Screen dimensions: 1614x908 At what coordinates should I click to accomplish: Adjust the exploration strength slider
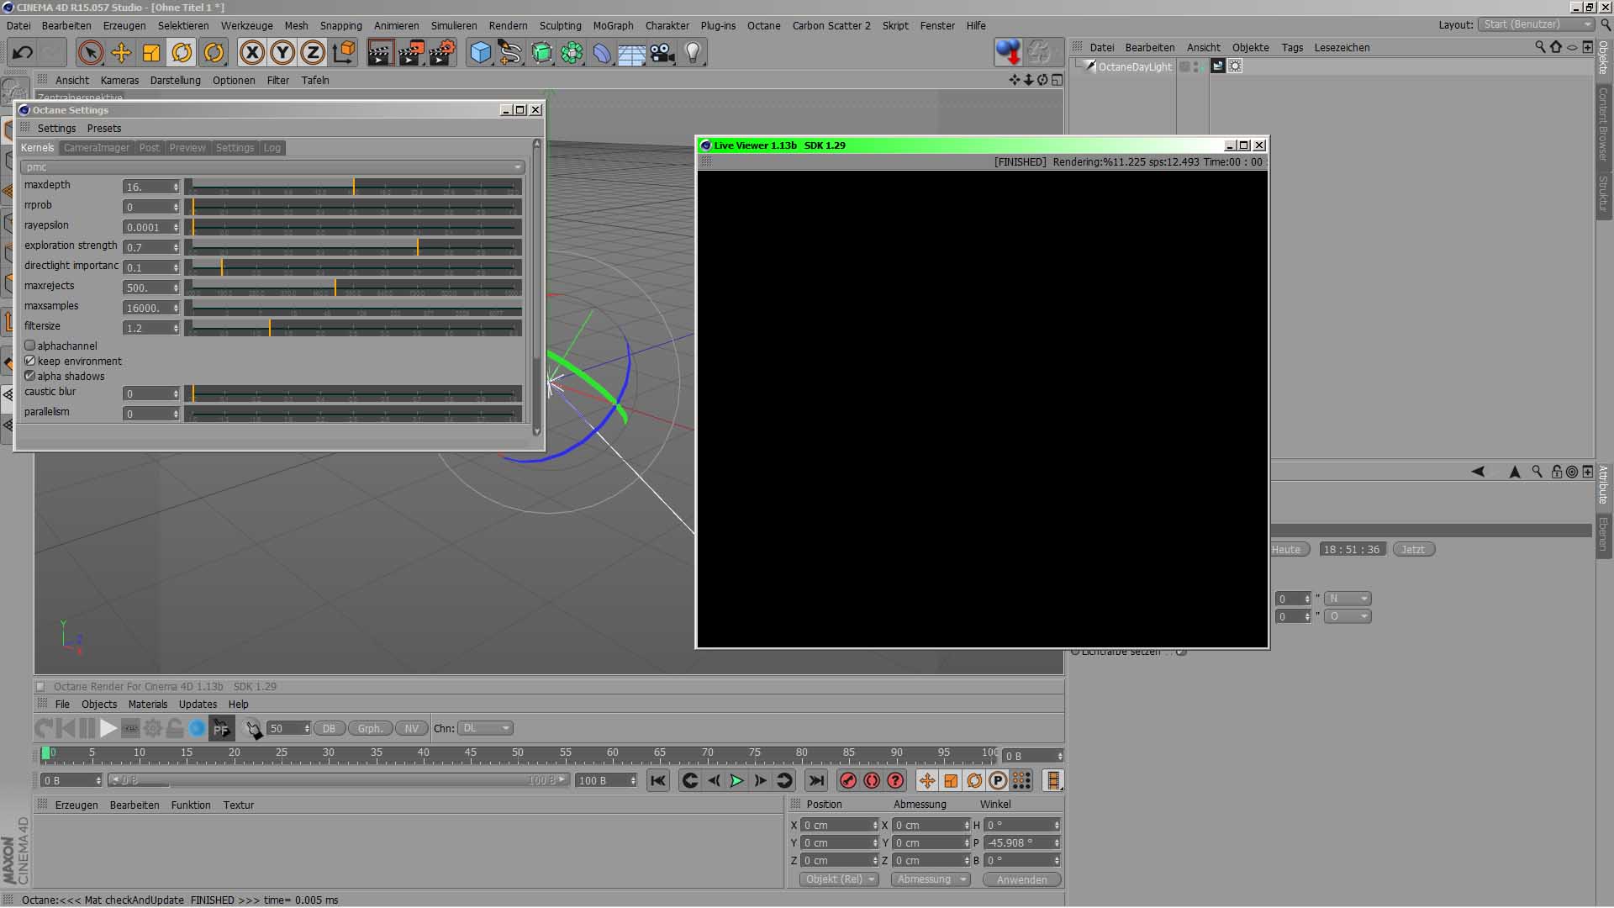point(418,247)
